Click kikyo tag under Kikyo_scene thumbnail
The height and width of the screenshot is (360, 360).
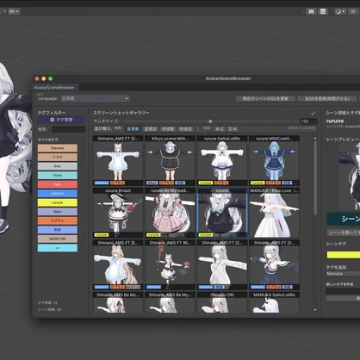[x=152, y=183]
